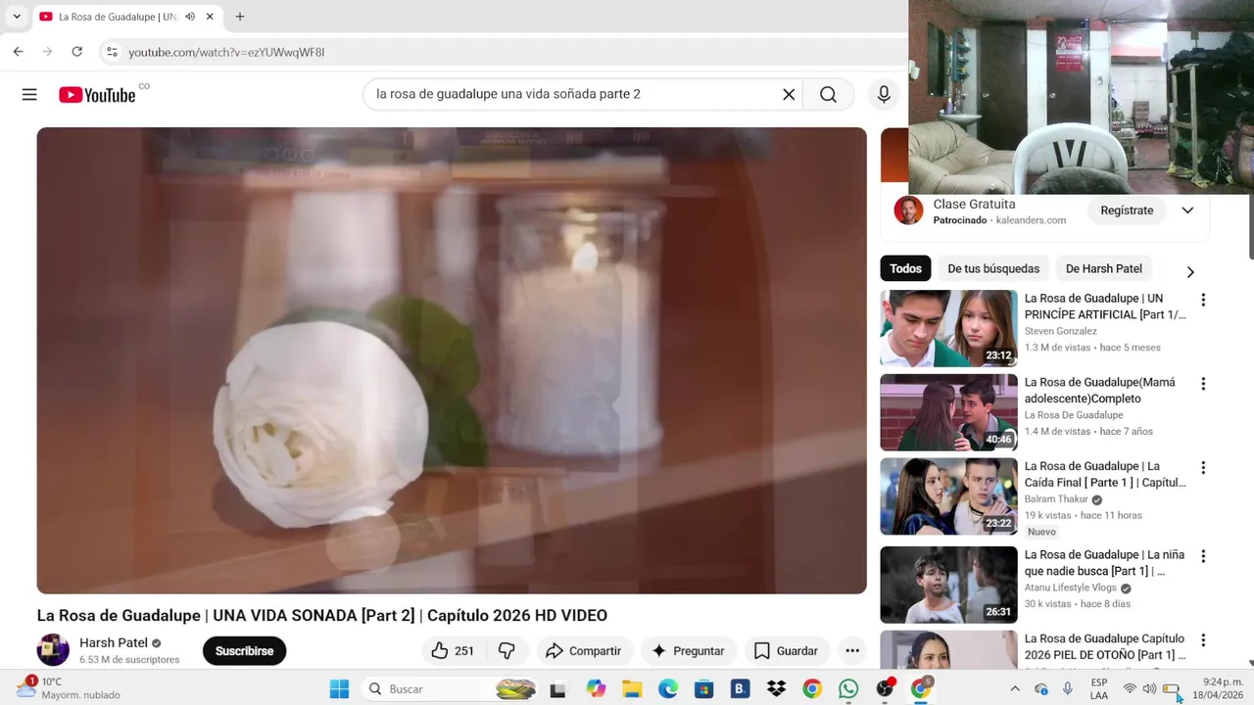Open the Steven Gonzalez channel name
This screenshot has width=1254, height=705.
coord(1060,331)
